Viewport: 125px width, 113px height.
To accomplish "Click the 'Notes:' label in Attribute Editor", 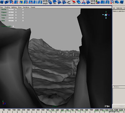I will [x=117, y=87].
